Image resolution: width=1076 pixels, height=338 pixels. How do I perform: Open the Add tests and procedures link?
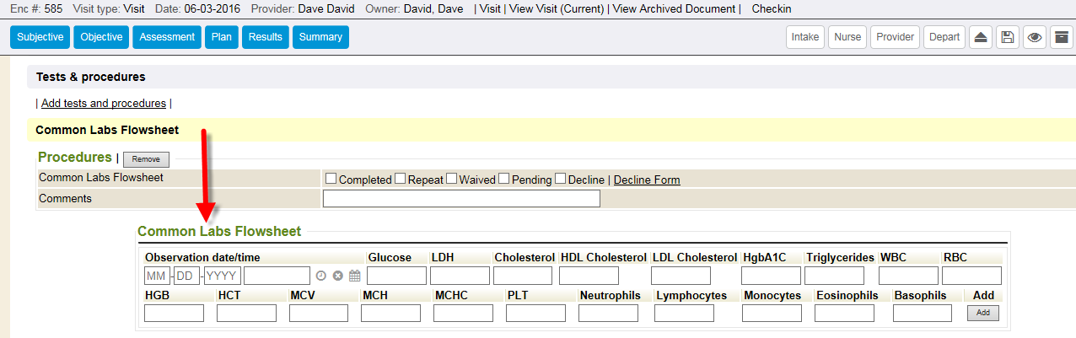tap(104, 104)
